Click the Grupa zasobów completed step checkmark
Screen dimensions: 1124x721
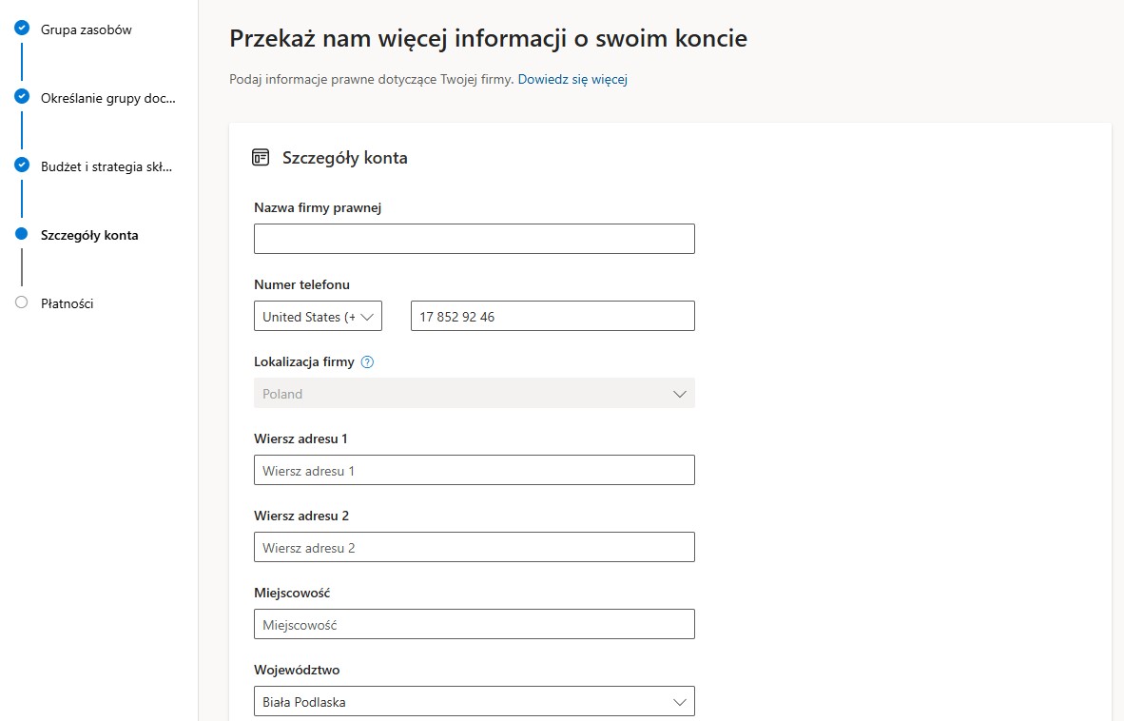[x=22, y=28]
